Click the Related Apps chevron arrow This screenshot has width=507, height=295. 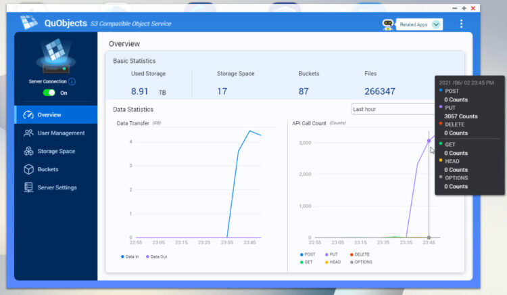(x=436, y=24)
